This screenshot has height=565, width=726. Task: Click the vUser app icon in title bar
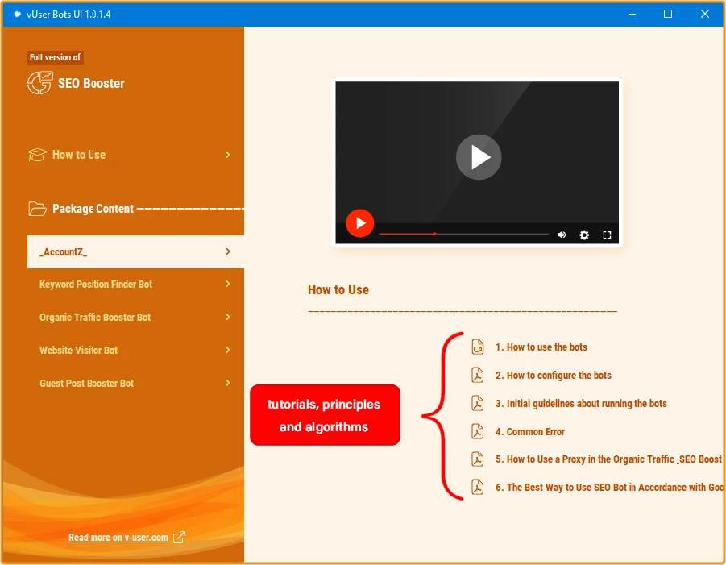[x=17, y=14]
